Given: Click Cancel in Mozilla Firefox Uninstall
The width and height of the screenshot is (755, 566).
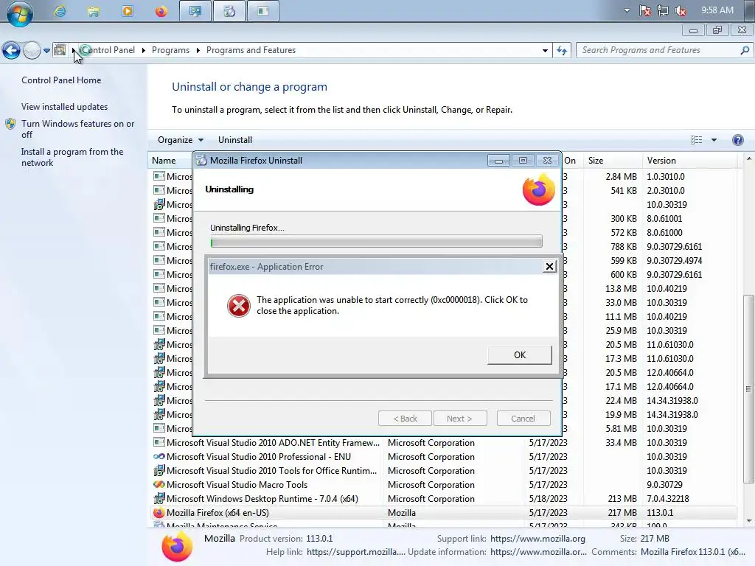Looking at the screenshot, I should (x=523, y=419).
